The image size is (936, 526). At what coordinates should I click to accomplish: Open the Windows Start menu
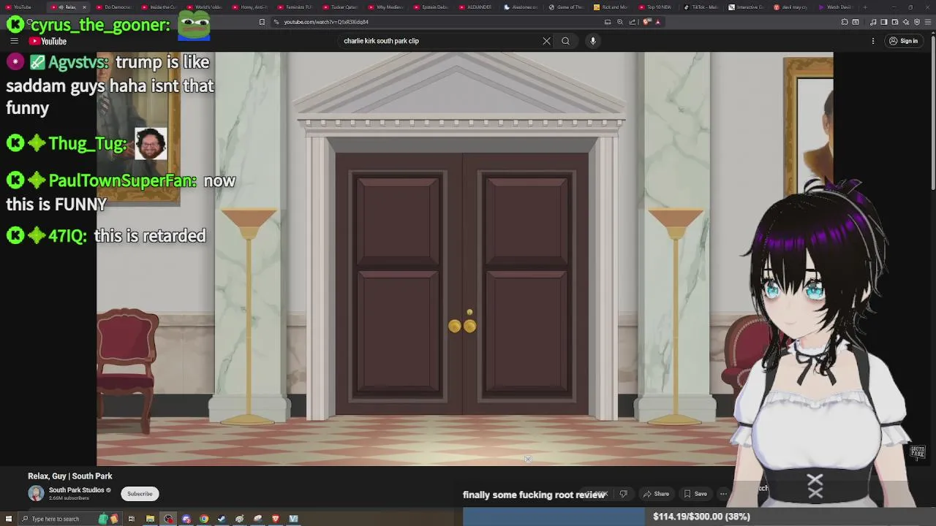coord(9,519)
